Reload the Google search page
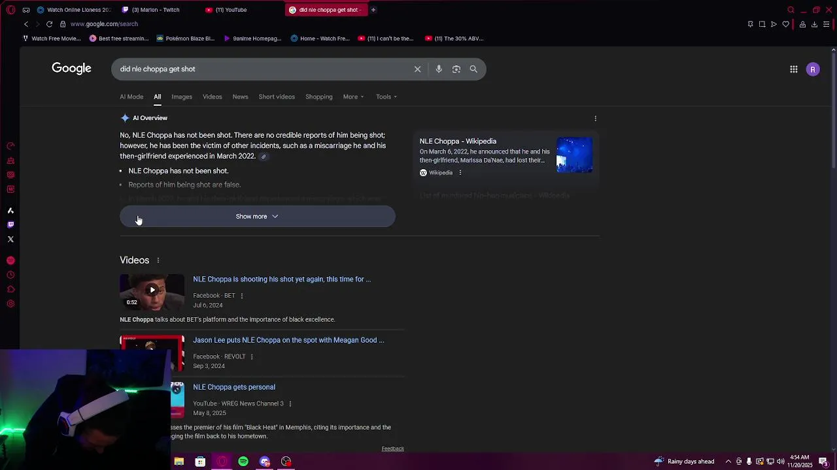 [49, 24]
